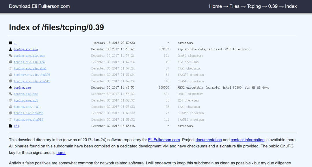
Task: Click the 'Index of /files/tcping/0.39' heading
Action: point(56,27)
